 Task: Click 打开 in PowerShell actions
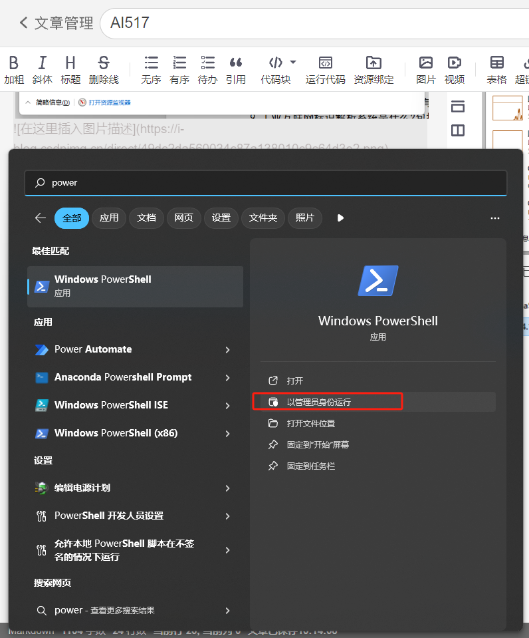377,381
